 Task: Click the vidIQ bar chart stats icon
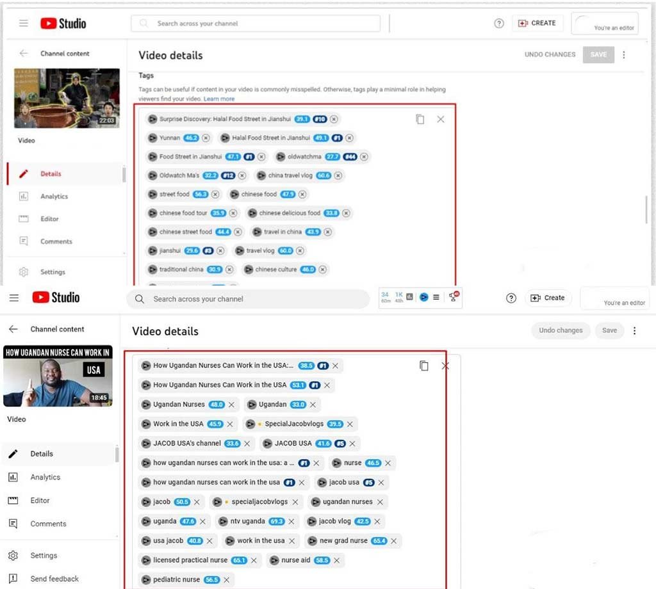409,297
